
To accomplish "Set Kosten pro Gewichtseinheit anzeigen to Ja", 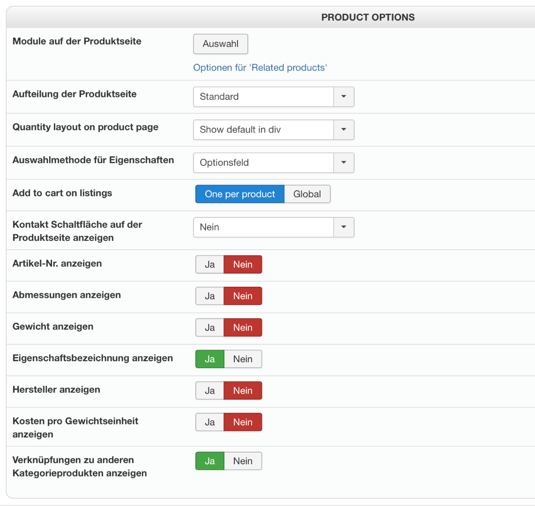I will click(x=210, y=422).
